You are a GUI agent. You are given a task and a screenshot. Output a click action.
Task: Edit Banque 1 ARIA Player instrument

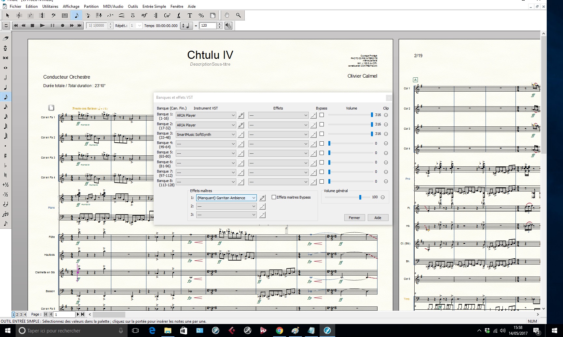click(x=241, y=115)
